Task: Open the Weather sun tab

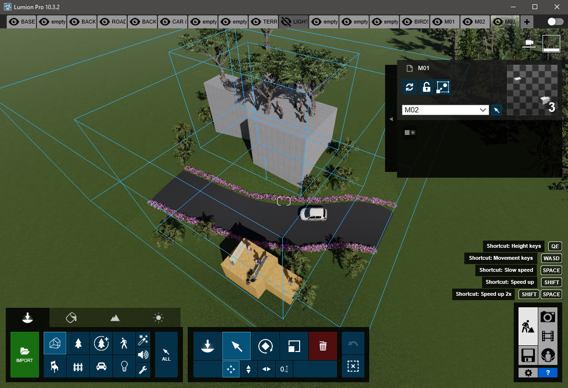Action: pos(158,318)
